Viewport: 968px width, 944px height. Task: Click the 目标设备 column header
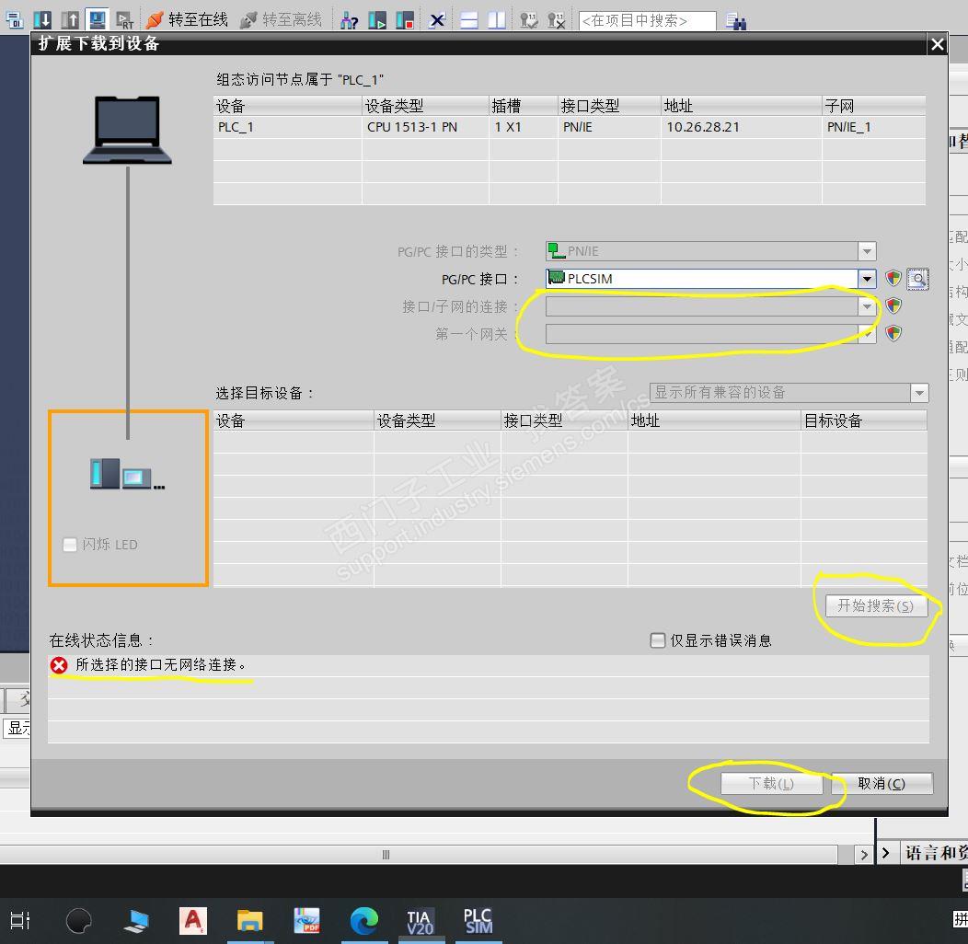coord(864,421)
